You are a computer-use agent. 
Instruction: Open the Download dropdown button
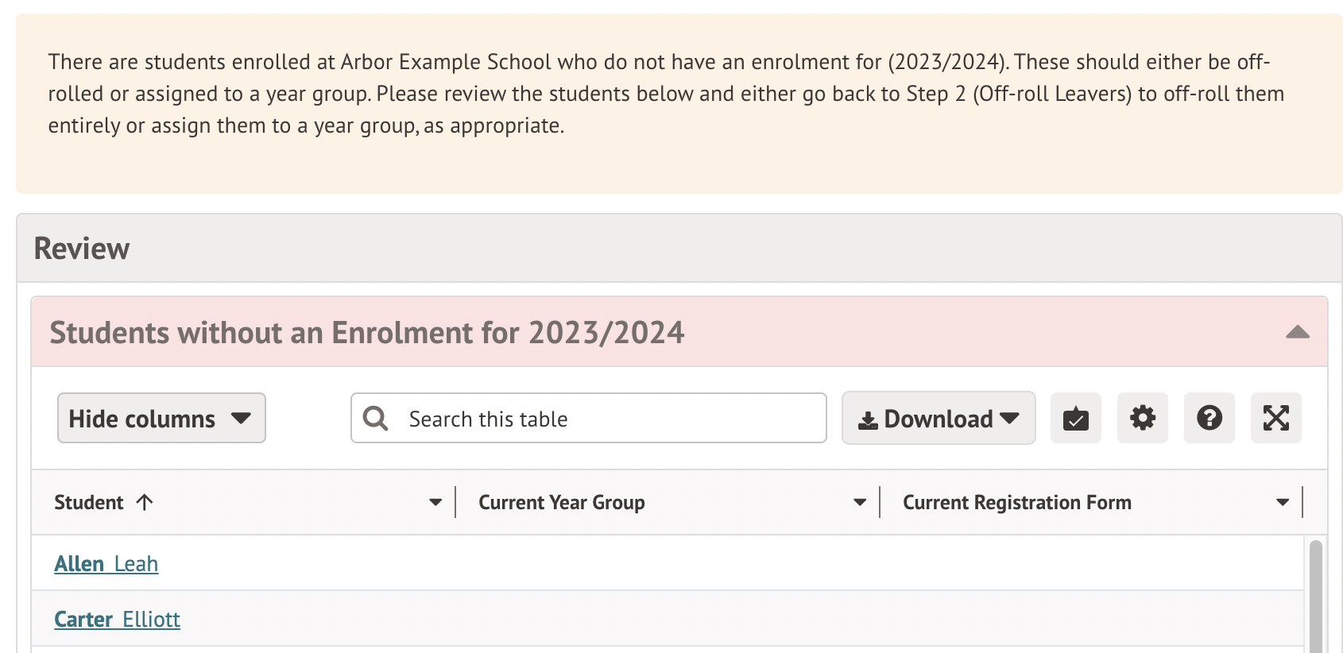[x=938, y=418]
